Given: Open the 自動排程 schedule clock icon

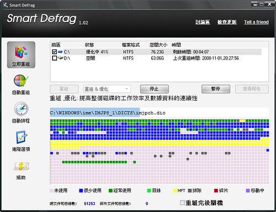Looking at the screenshot, I should point(21,109).
